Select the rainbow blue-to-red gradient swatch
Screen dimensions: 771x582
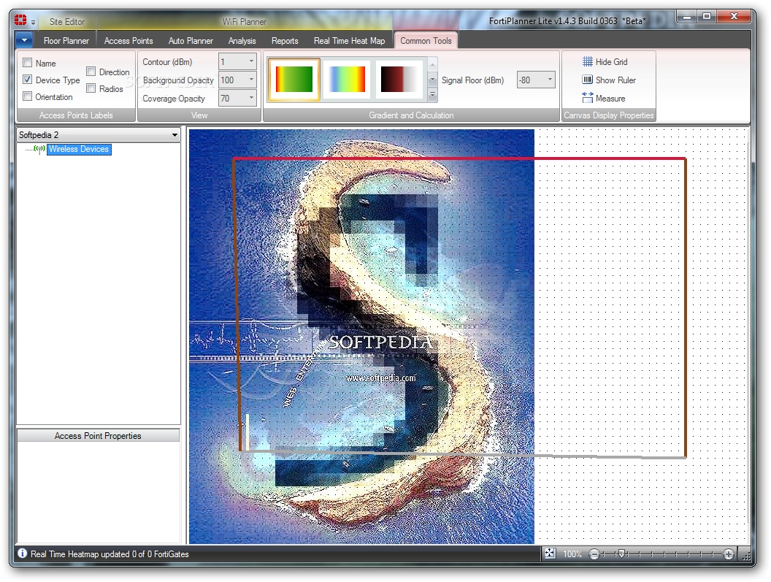point(347,79)
